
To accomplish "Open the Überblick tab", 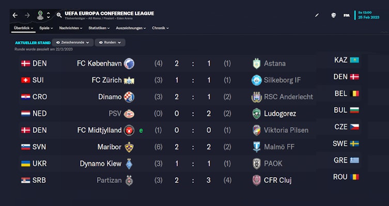I will pyautogui.click(x=24, y=28).
